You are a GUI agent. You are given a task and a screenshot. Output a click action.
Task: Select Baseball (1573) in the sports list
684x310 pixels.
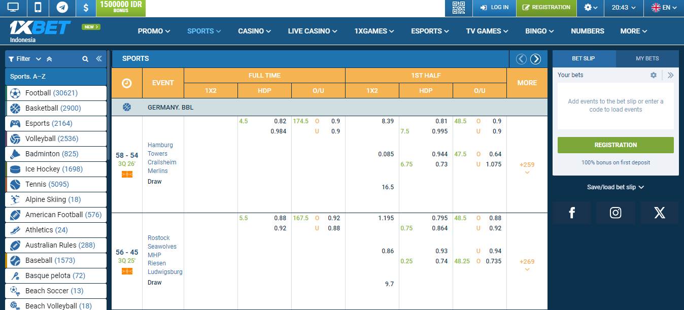56,260
